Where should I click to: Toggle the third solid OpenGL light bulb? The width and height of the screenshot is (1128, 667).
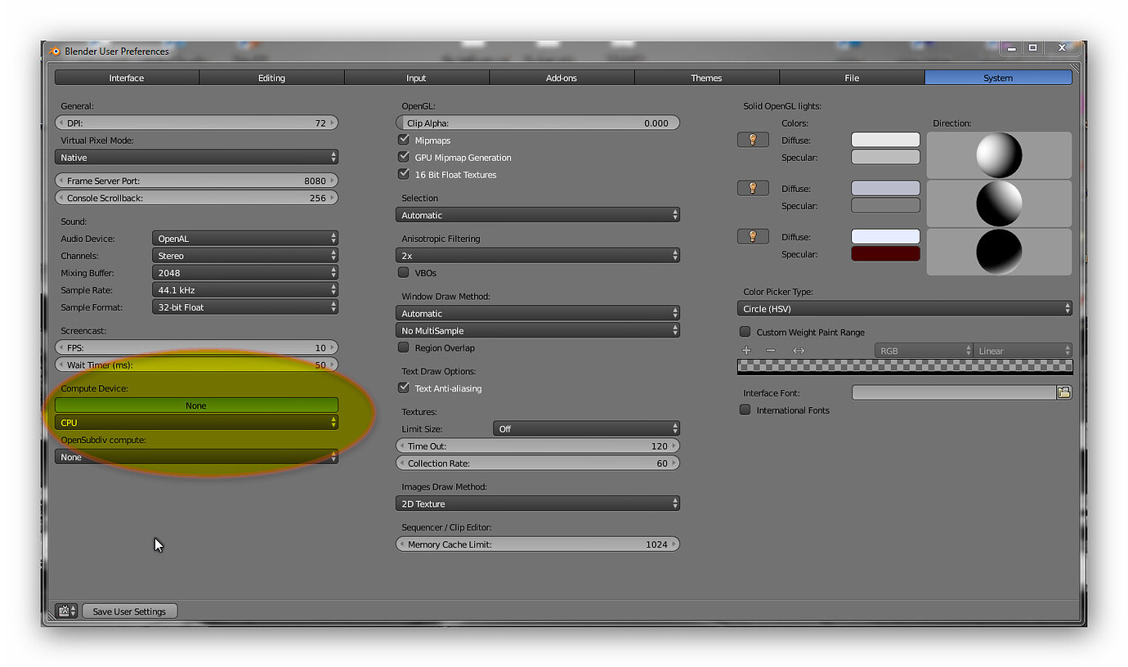coord(752,236)
